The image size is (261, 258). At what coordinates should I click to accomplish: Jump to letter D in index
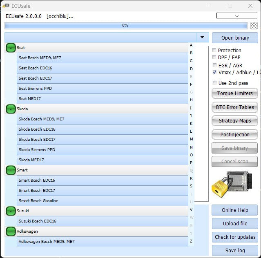pos(191,69)
